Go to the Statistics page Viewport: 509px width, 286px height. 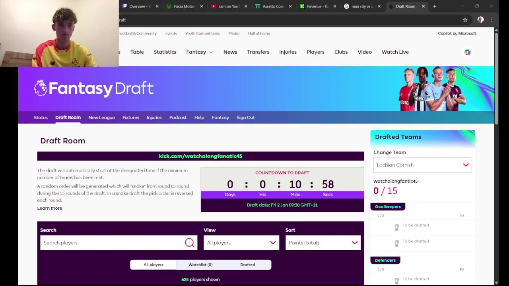165,52
